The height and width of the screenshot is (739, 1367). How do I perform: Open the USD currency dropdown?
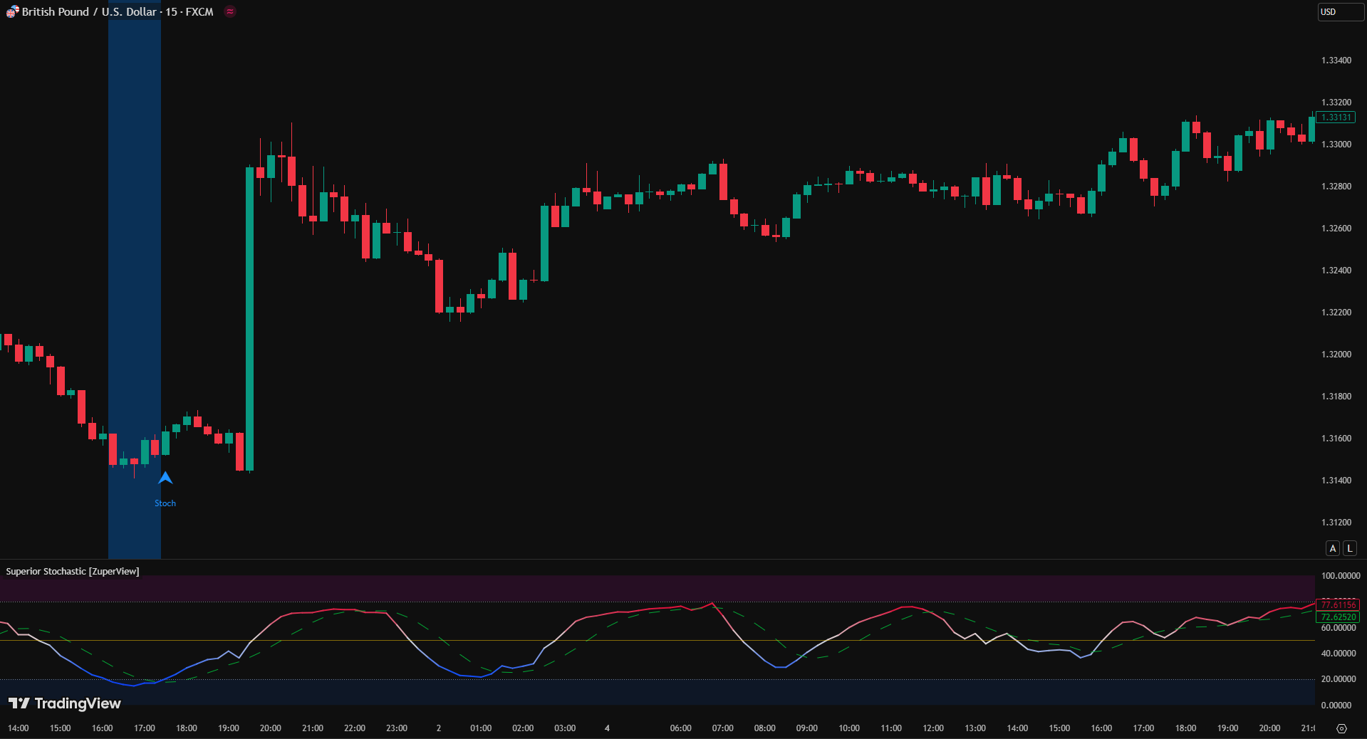(x=1339, y=12)
